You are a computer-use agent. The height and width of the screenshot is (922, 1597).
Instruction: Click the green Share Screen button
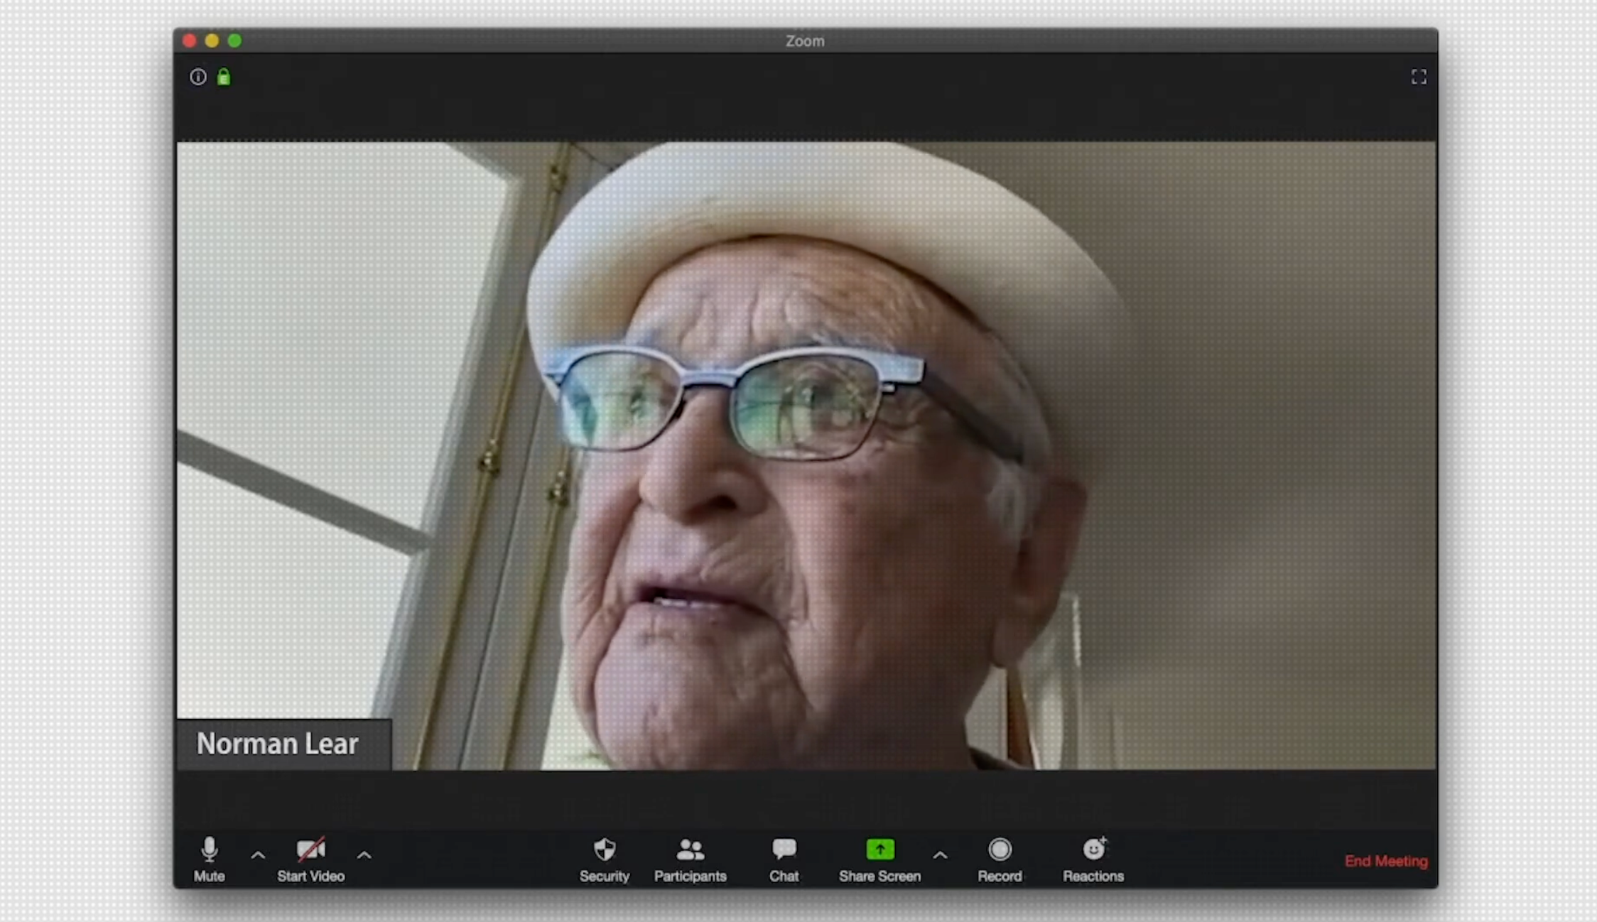879,859
